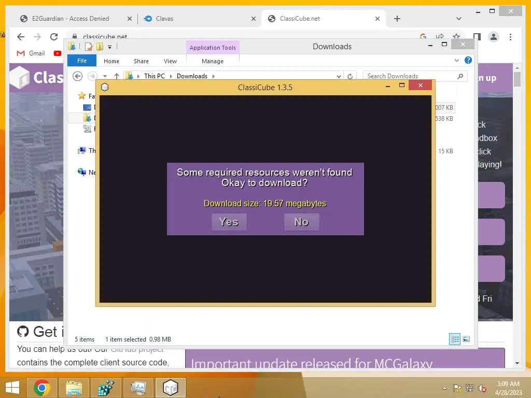Decline the resource download with No

point(301,222)
